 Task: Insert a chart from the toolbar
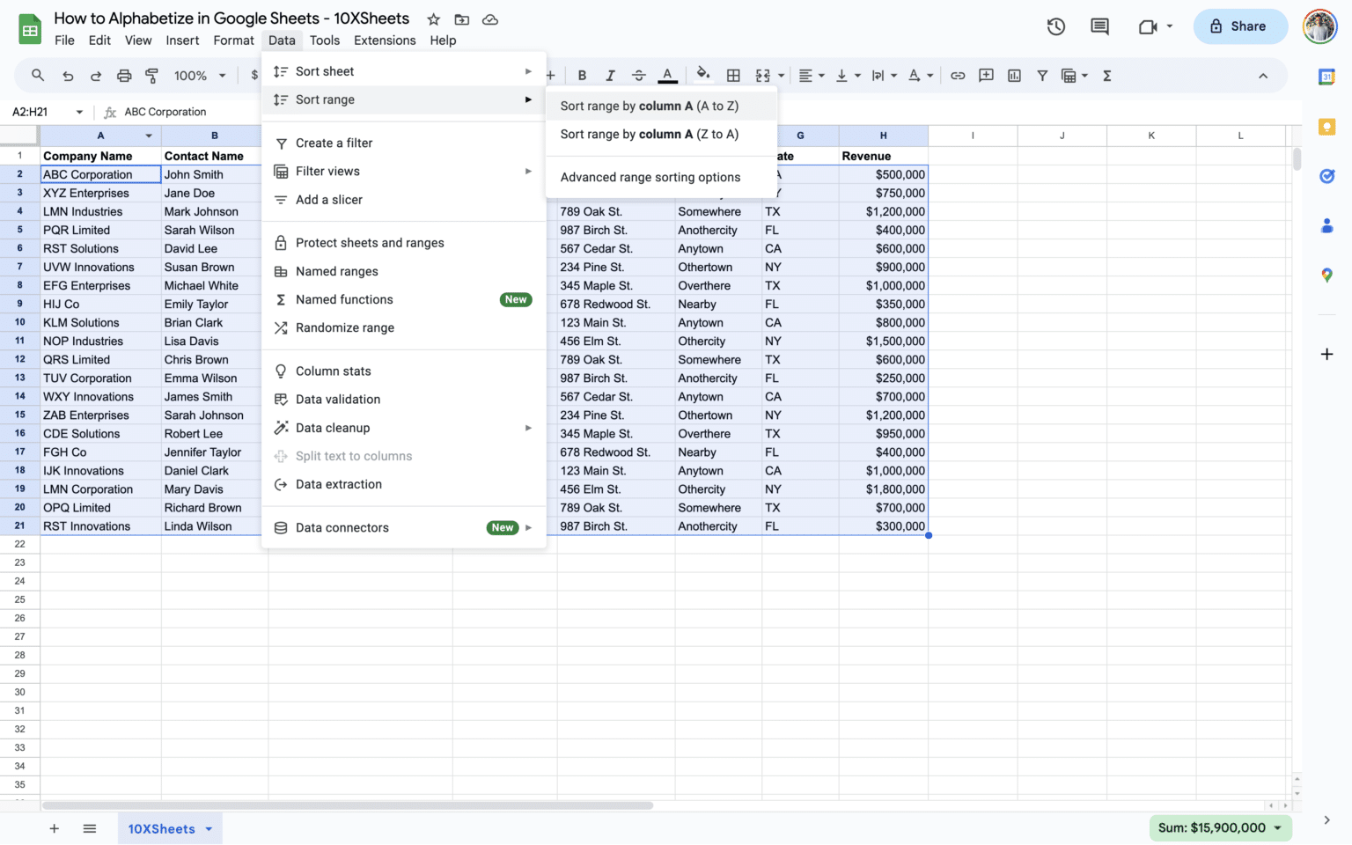(x=1014, y=76)
